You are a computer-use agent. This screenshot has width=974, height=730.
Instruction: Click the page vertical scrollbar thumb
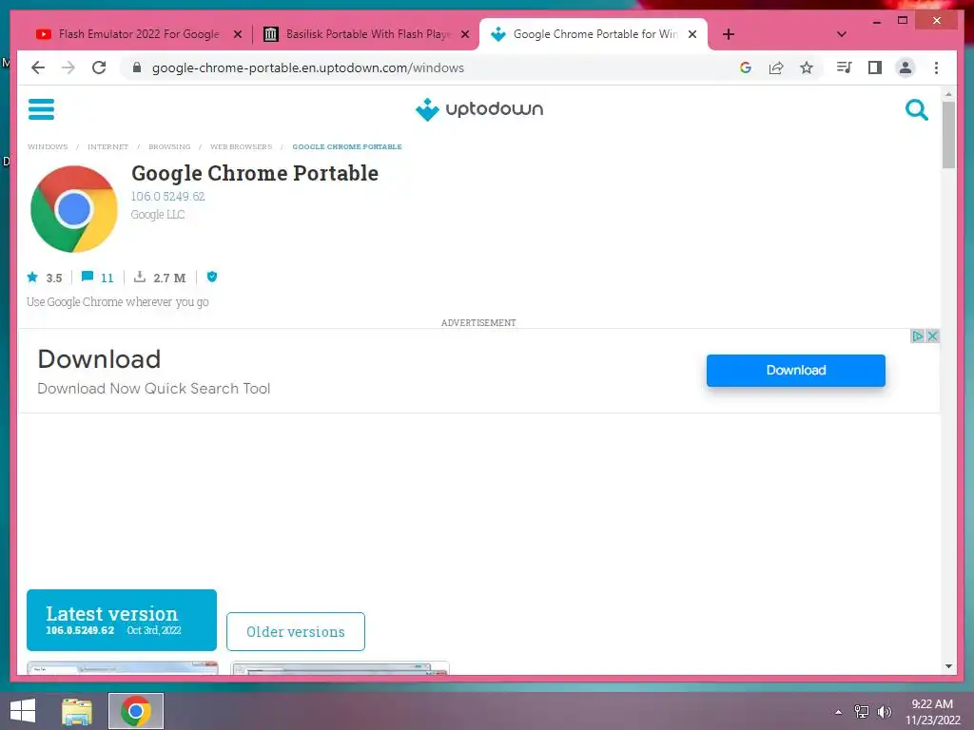point(948,134)
